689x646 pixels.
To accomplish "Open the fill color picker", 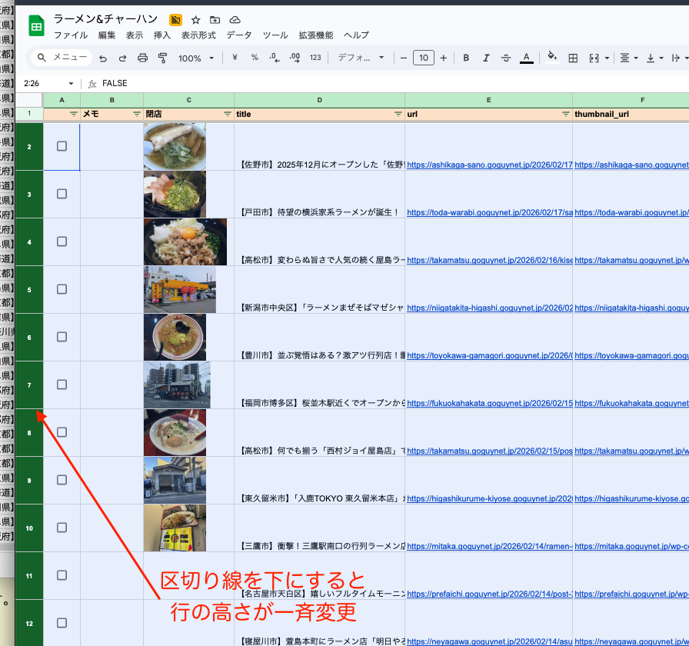I will point(551,58).
